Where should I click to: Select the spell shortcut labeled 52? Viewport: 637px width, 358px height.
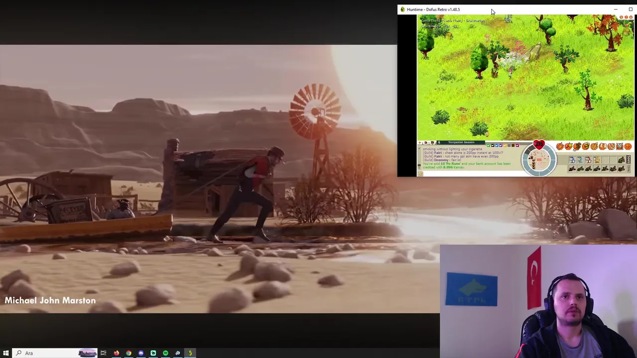(580, 160)
